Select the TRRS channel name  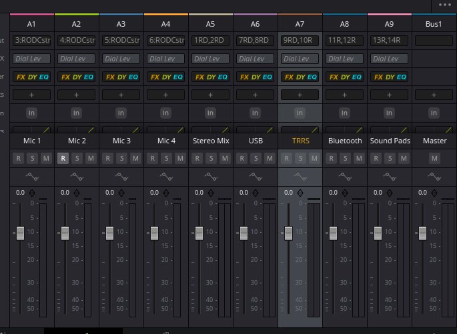tap(300, 141)
